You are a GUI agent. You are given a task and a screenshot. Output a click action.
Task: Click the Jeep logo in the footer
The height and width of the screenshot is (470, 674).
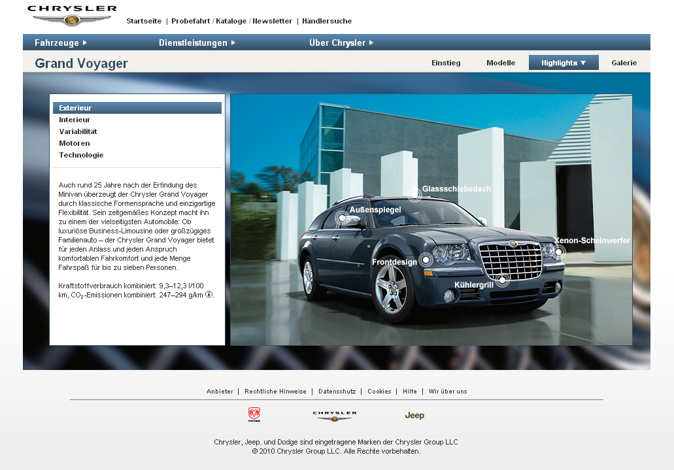414,415
